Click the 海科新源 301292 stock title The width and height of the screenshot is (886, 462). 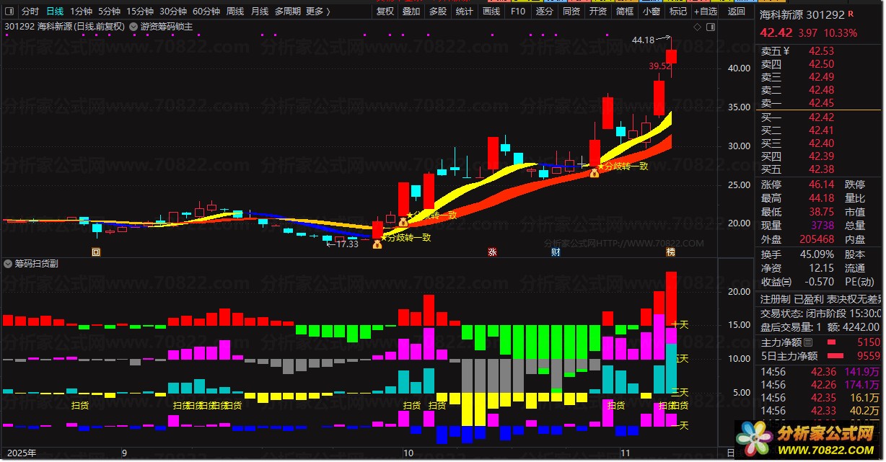tap(802, 14)
